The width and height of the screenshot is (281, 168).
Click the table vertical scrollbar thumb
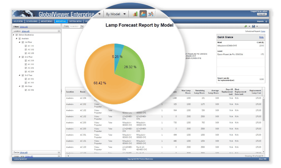pos(263,110)
